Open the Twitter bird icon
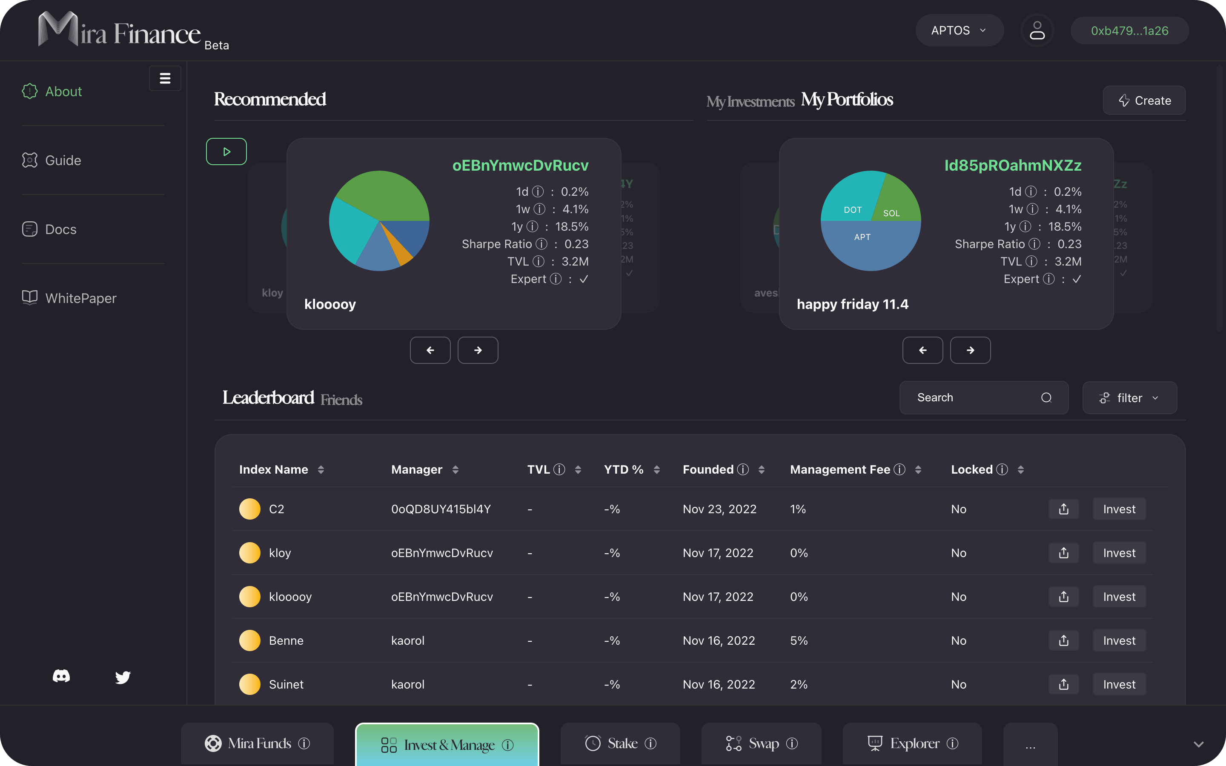 point(123,677)
